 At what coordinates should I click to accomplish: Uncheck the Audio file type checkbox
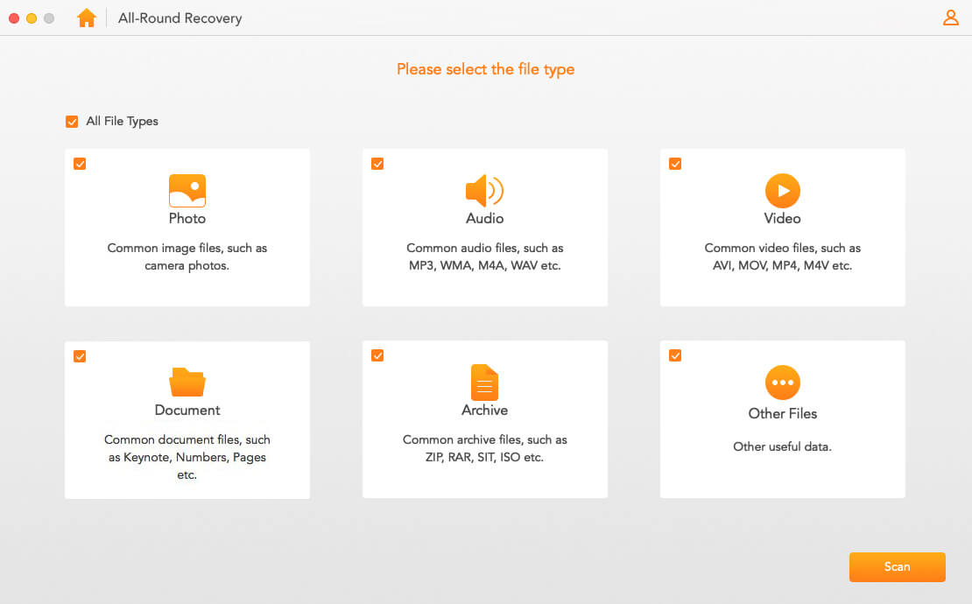click(x=377, y=164)
